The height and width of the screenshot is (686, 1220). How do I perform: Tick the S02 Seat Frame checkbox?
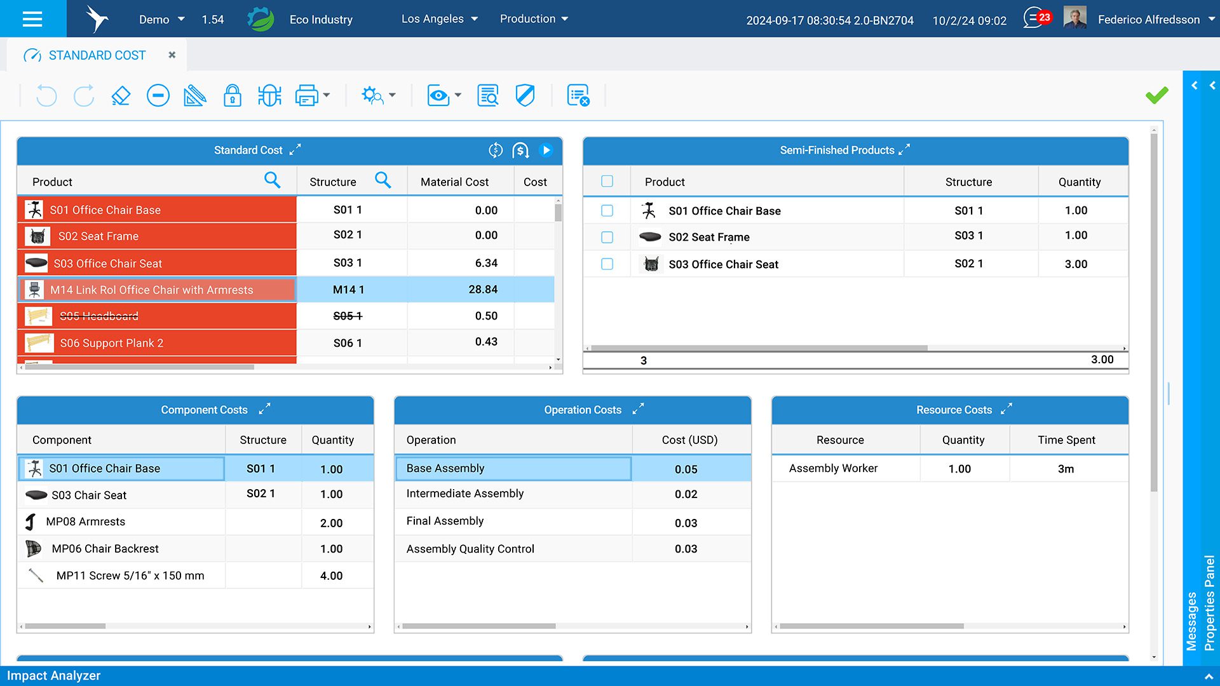pyautogui.click(x=607, y=237)
